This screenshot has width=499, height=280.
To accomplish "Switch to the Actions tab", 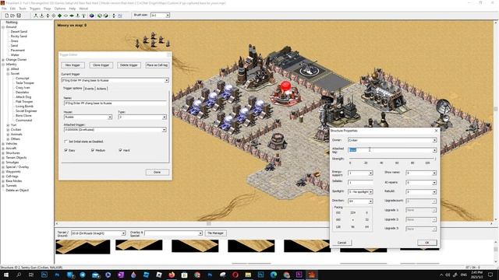I will [101, 89].
